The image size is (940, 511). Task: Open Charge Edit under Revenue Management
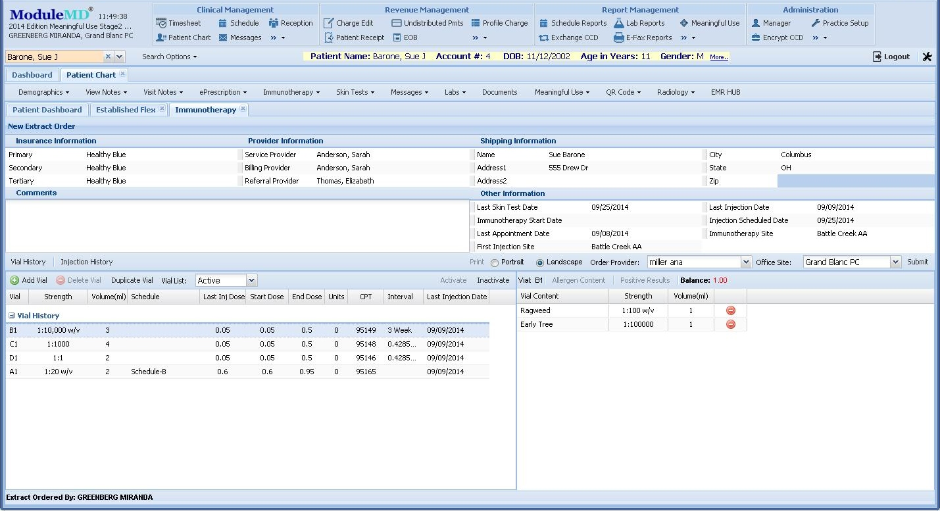[x=354, y=22]
